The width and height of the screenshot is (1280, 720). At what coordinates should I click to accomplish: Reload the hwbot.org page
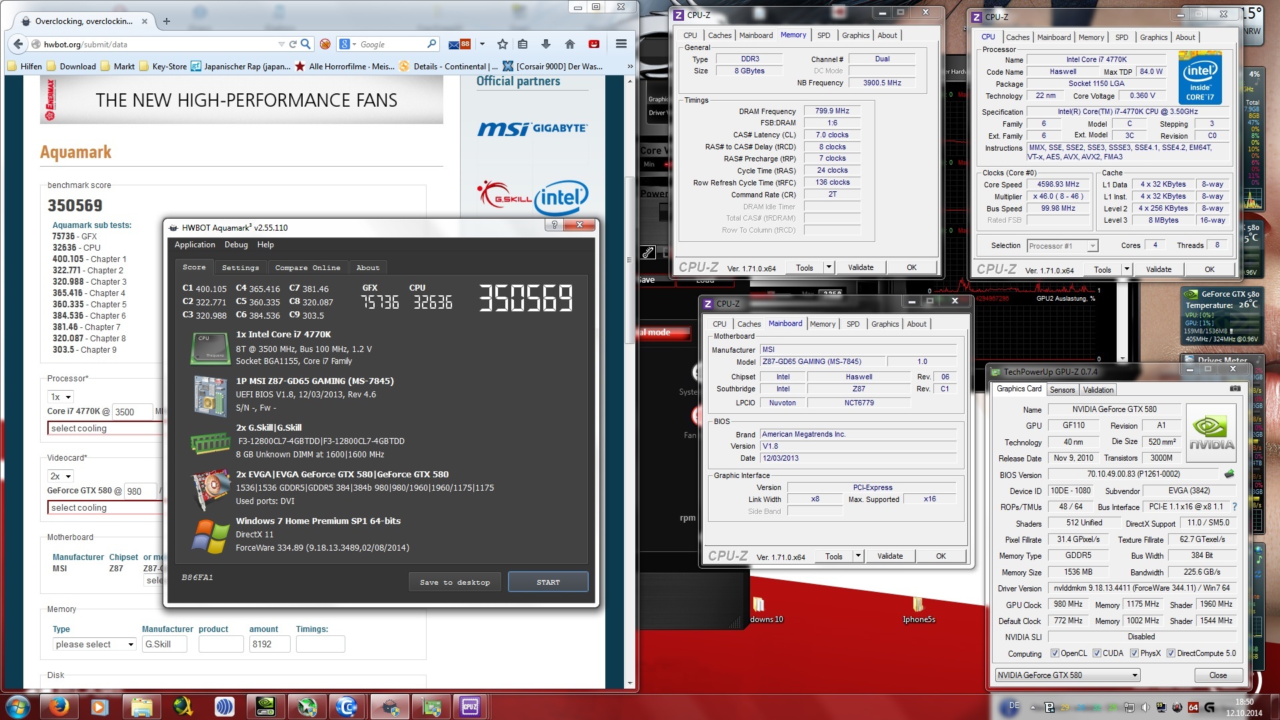click(292, 44)
